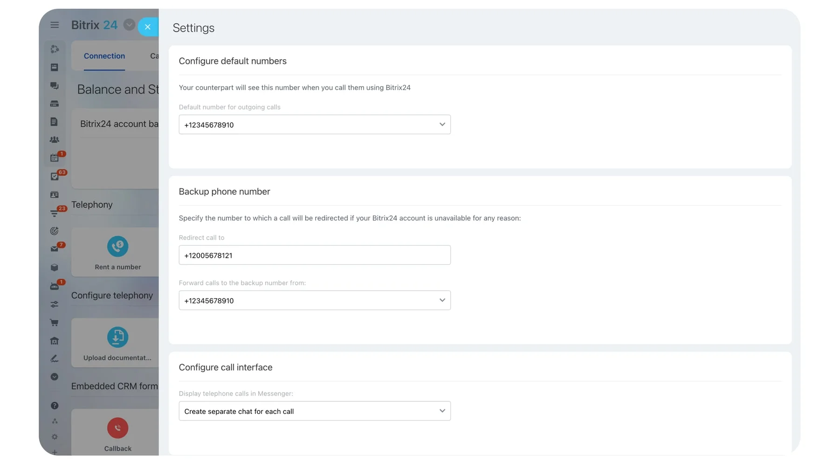
Task: Click the Redirect call to input field
Action: (x=315, y=255)
